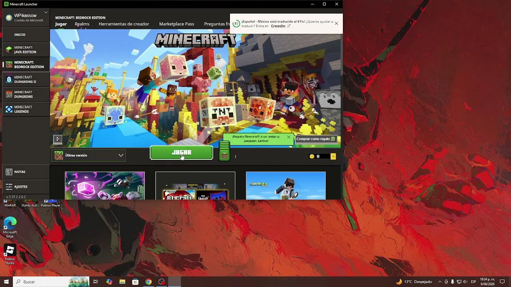Click the Minecraft logo on the banner
The height and width of the screenshot is (287, 511).
[x=195, y=40]
